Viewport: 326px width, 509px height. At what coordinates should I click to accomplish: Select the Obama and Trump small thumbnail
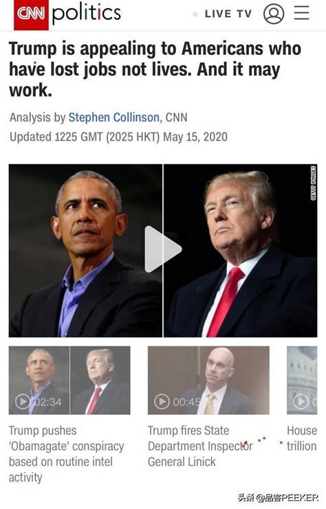[x=69, y=380]
